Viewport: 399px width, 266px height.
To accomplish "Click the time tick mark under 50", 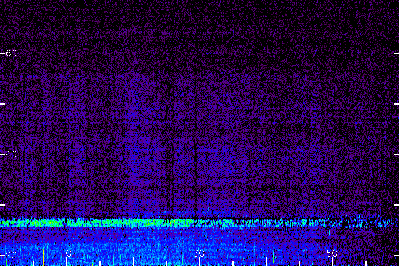I will click(332, 262).
